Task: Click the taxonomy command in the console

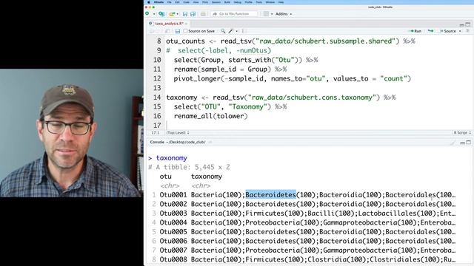Action: [172, 158]
